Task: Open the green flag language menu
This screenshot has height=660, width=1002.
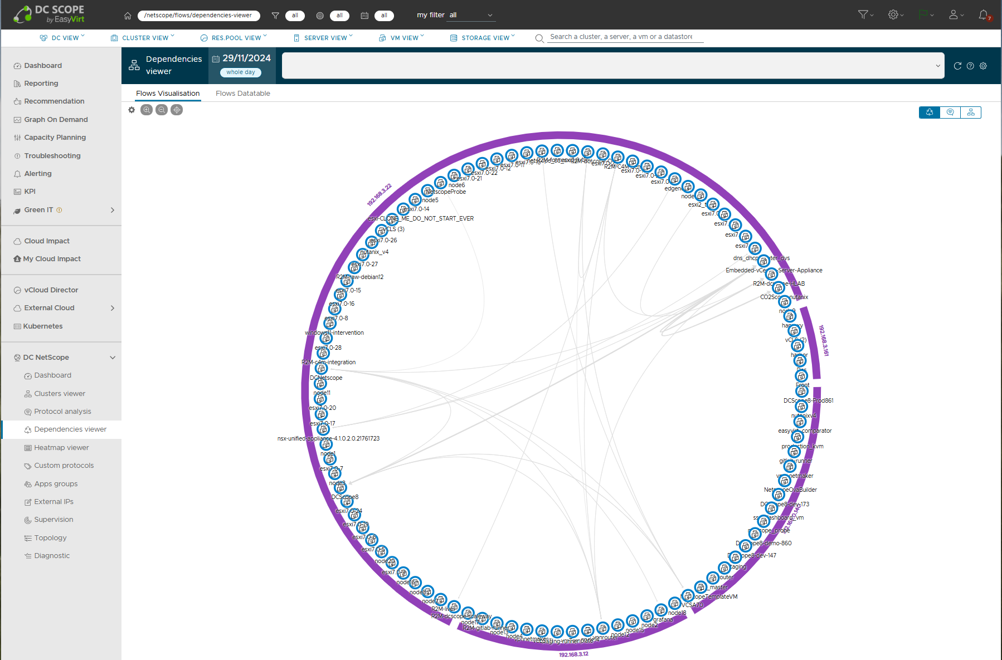Action: pyautogui.click(x=926, y=15)
